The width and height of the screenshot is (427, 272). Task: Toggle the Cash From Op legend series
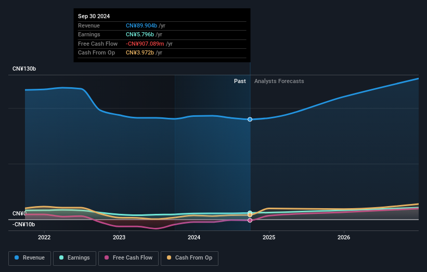pos(189,258)
